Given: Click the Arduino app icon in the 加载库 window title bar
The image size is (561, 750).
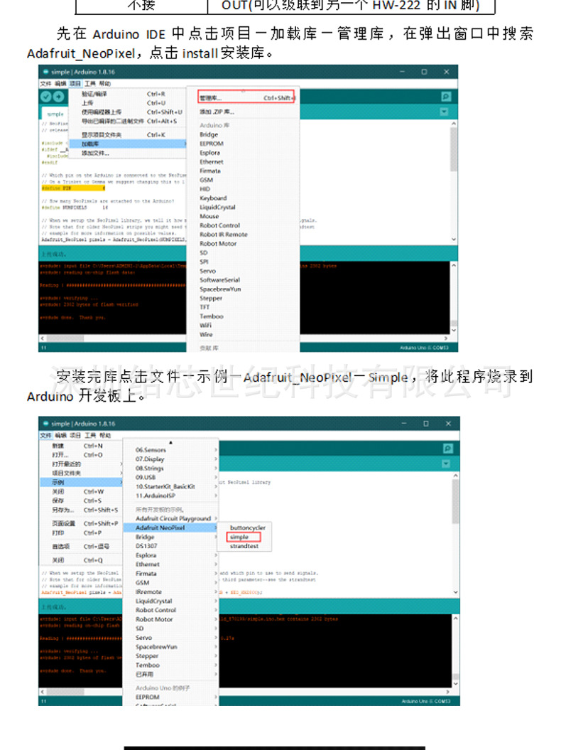Looking at the screenshot, I should pyautogui.click(x=46, y=72).
